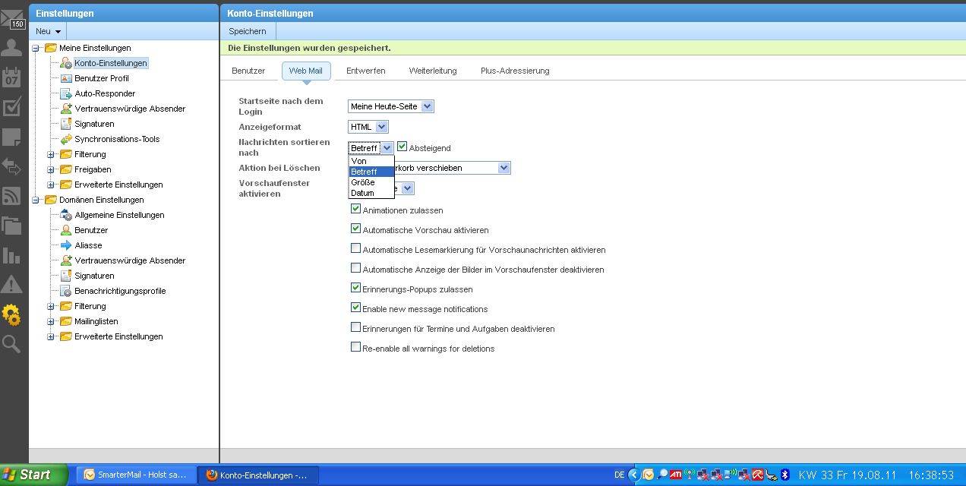This screenshot has height=486, width=966.
Task: Open the Neu dropdown button
Action: click(48, 31)
